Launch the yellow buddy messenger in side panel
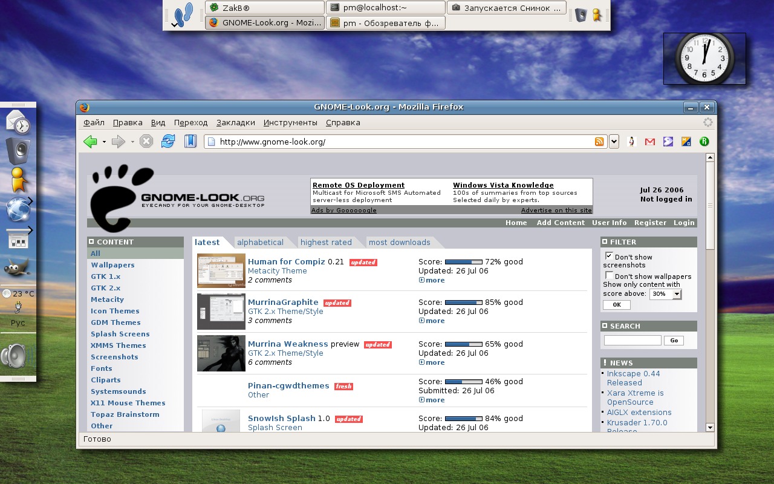The height and width of the screenshot is (484, 774). tap(18, 180)
